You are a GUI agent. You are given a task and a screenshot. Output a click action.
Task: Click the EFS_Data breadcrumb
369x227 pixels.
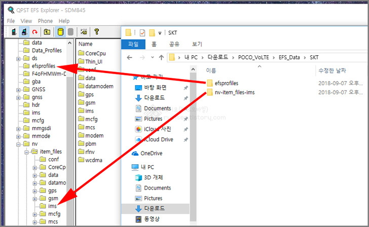pos(289,57)
